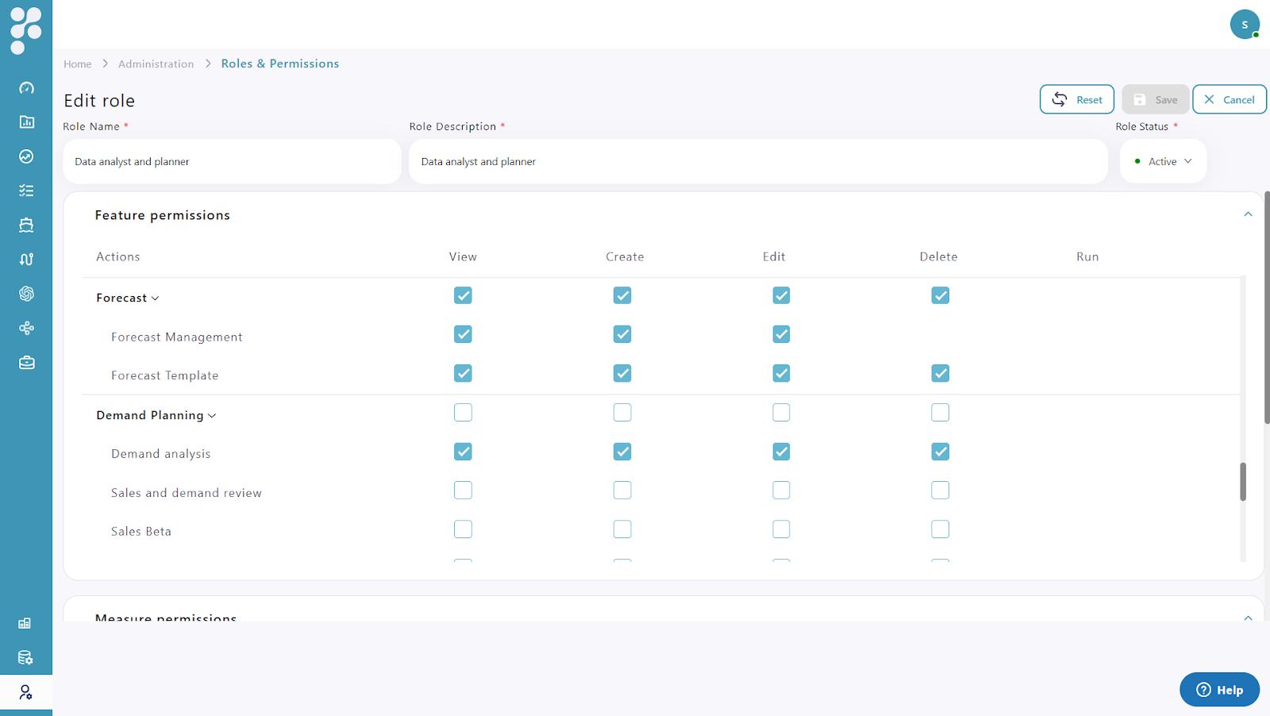Click the Role Name input field
The height and width of the screenshot is (716, 1270).
pyautogui.click(x=232, y=161)
